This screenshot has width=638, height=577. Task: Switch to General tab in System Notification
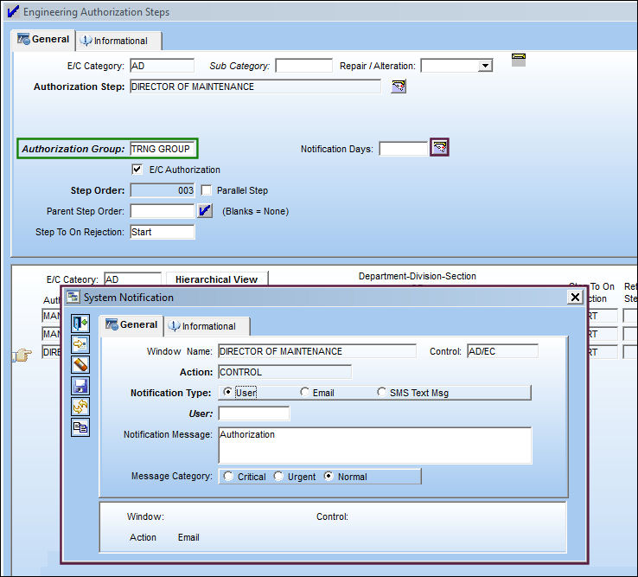(x=131, y=325)
